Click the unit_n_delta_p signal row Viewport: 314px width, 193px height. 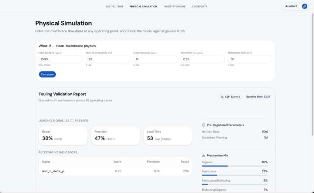click(x=116, y=171)
